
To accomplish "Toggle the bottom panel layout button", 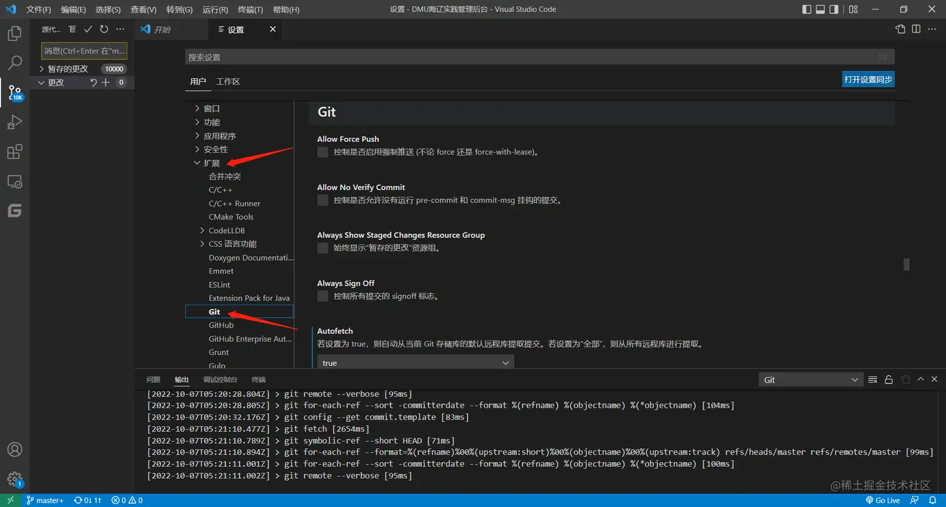I will pyautogui.click(x=820, y=9).
